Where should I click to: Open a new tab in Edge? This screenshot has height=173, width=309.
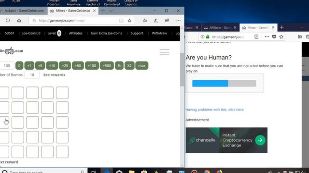pyautogui.click(x=103, y=11)
